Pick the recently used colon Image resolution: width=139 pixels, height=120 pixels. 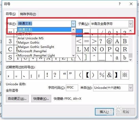coord(41,75)
